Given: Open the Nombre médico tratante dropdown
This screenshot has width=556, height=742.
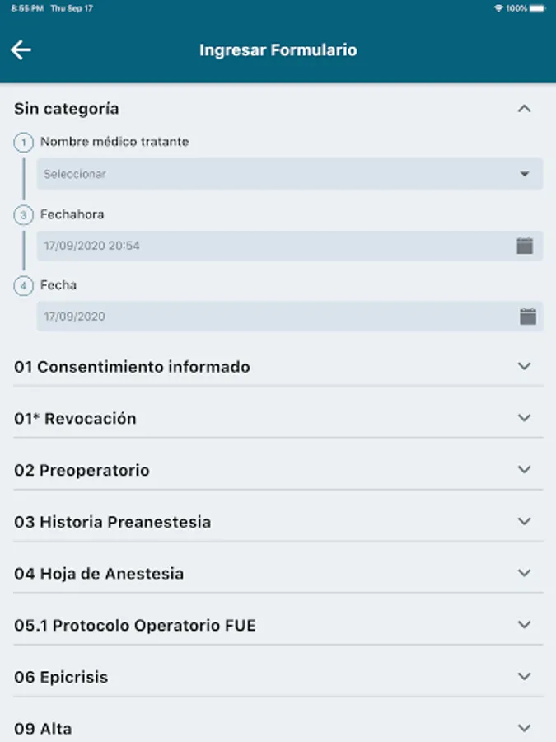Looking at the screenshot, I should (288, 174).
